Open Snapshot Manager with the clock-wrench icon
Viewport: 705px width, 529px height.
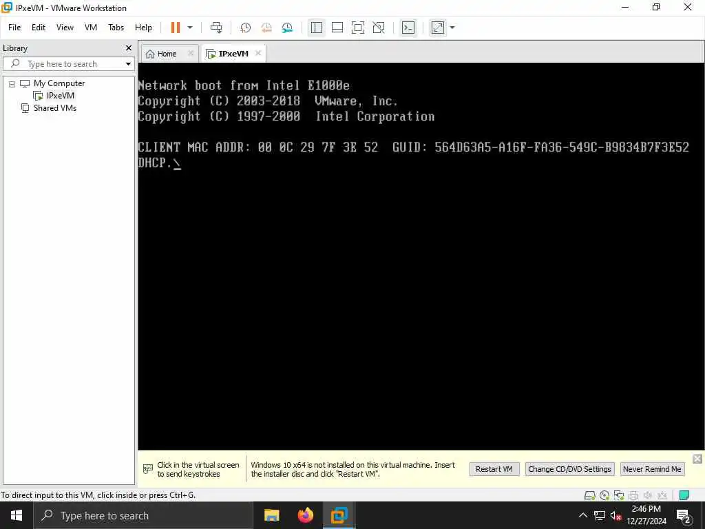pos(287,28)
